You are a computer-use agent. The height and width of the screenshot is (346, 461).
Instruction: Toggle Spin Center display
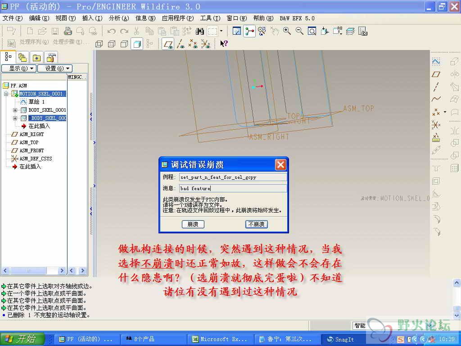pyautogui.click(x=249, y=31)
